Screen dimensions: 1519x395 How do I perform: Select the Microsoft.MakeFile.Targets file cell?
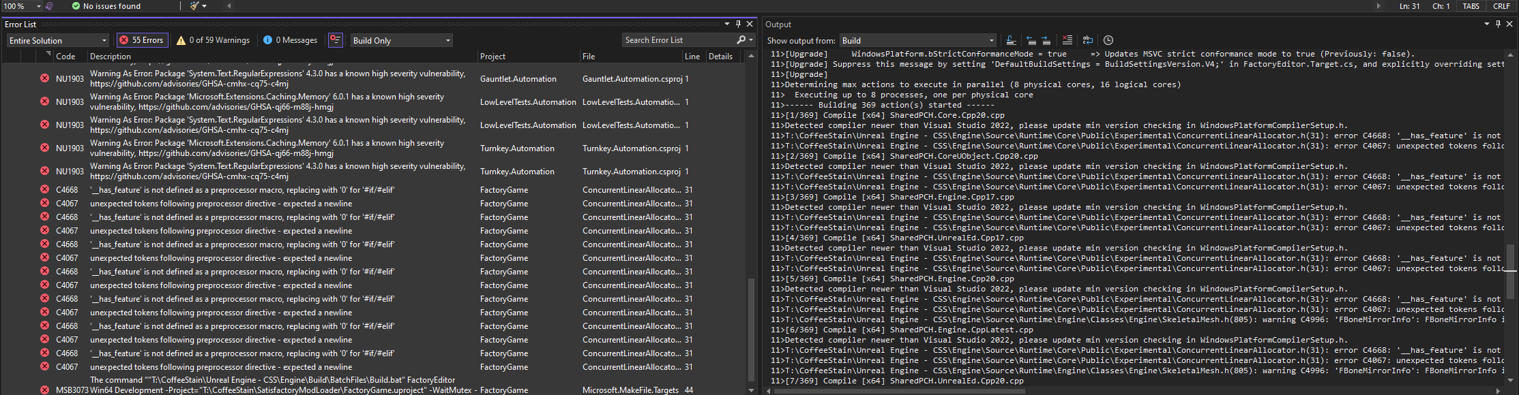[x=630, y=390]
